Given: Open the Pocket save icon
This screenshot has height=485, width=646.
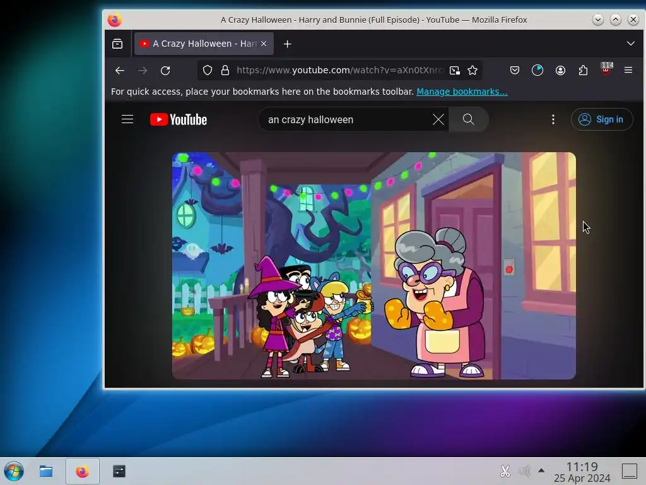Looking at the screenshot, I should (515, 71).
